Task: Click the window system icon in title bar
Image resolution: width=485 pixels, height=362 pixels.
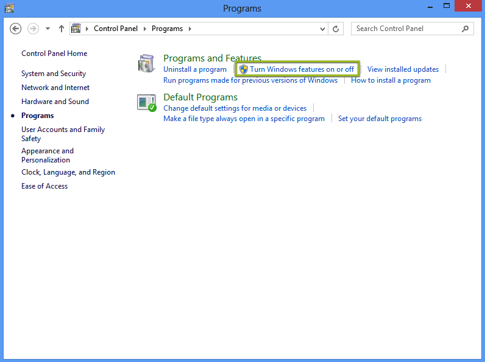Action: 9,8
